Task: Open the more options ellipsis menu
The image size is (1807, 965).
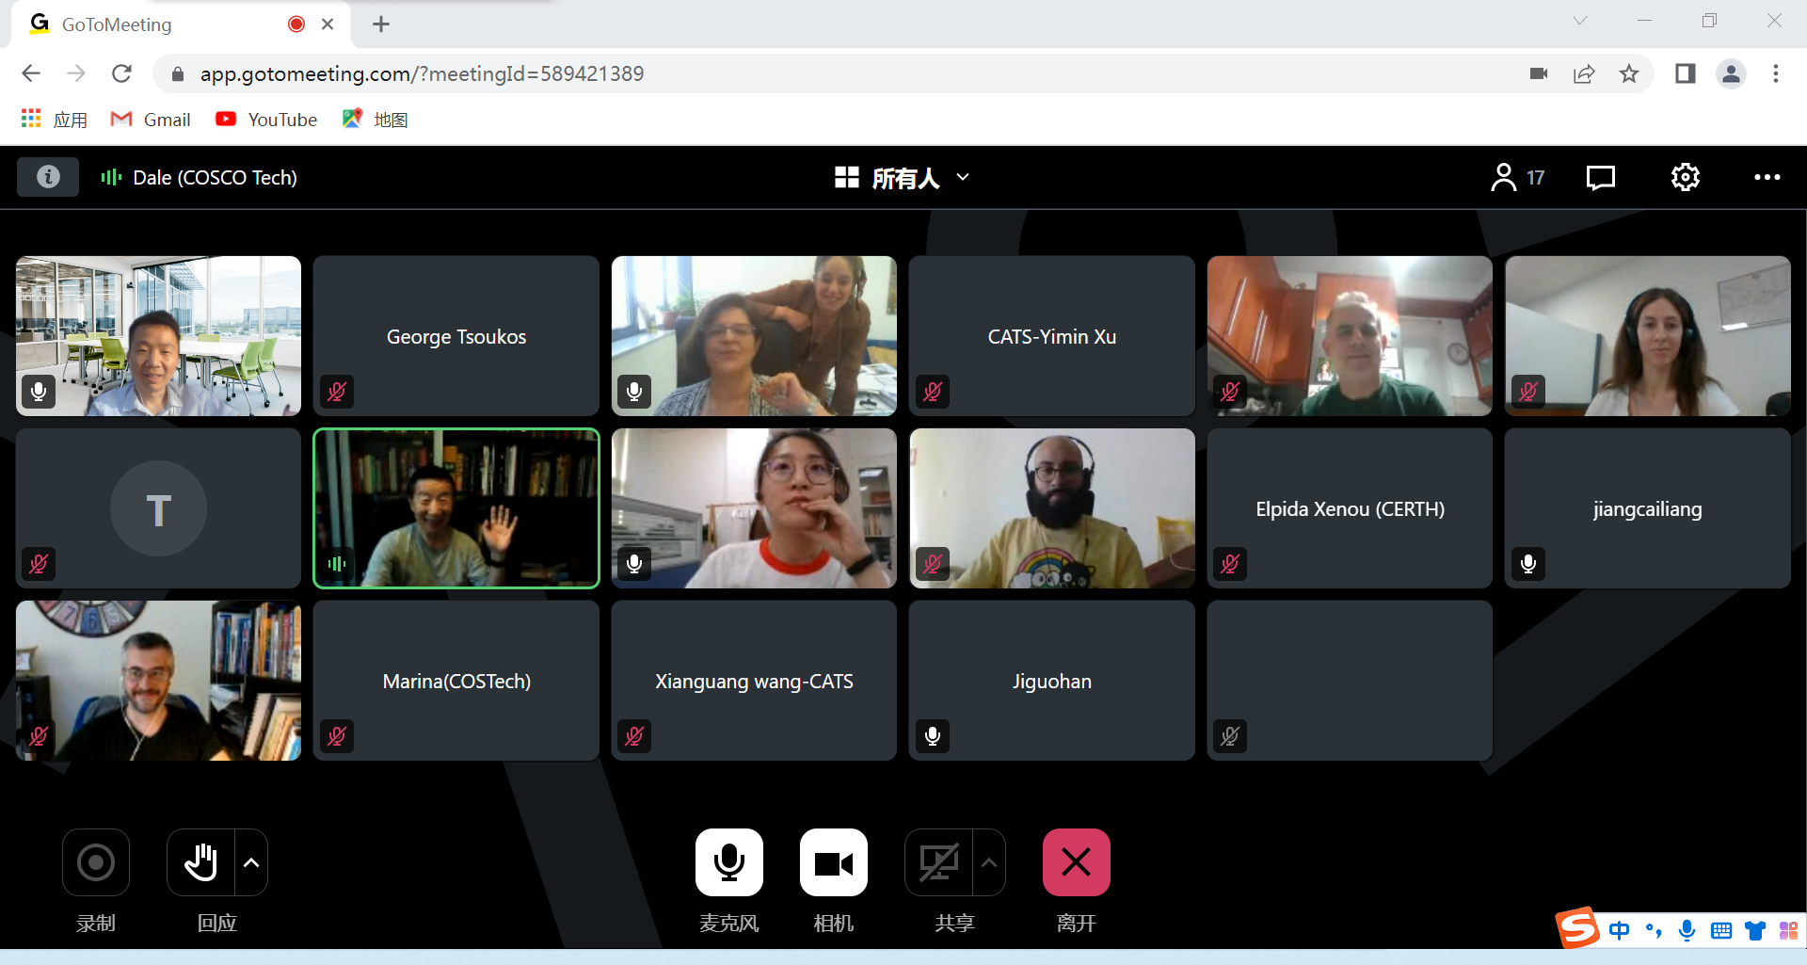Action: click(1767, 177)
